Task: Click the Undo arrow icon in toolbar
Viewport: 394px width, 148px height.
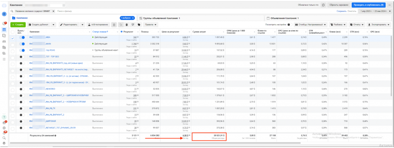Action: [120, 25]
